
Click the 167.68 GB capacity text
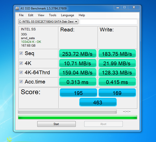(28, 46)
